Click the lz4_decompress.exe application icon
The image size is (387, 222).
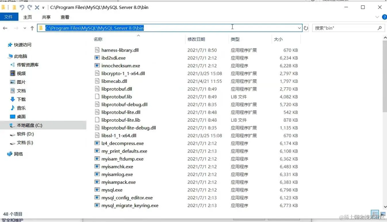click(x=97, y=143)
